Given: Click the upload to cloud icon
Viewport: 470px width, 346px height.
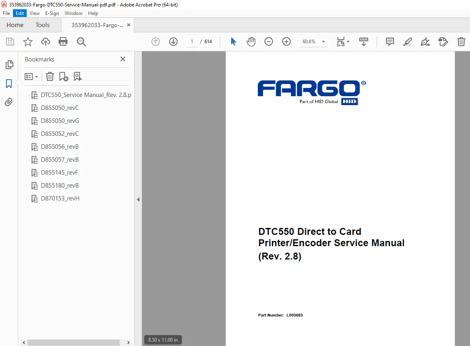Looking at the screenshot, I should pos(46,42).
